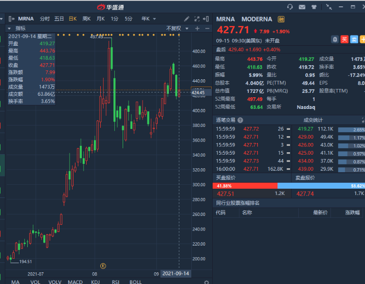Screen dimensions: 365x284
Task: Open the messages envelope icon
Action: (x=302, y=7)
